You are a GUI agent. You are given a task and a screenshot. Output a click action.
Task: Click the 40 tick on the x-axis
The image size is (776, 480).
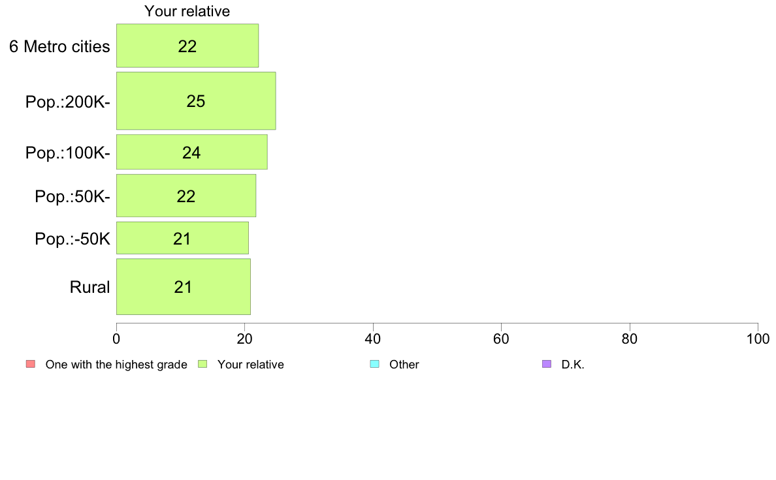(x=373, y=338)
